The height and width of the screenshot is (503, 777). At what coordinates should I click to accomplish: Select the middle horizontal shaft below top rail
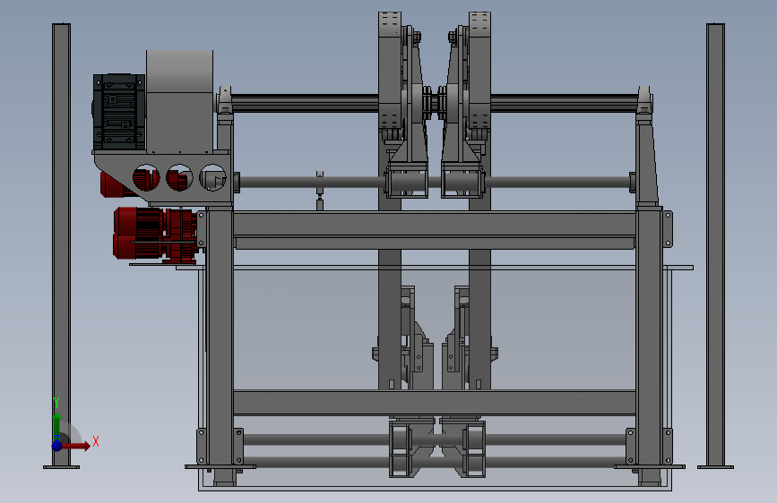pyautogui.click(x=435, y=183)
